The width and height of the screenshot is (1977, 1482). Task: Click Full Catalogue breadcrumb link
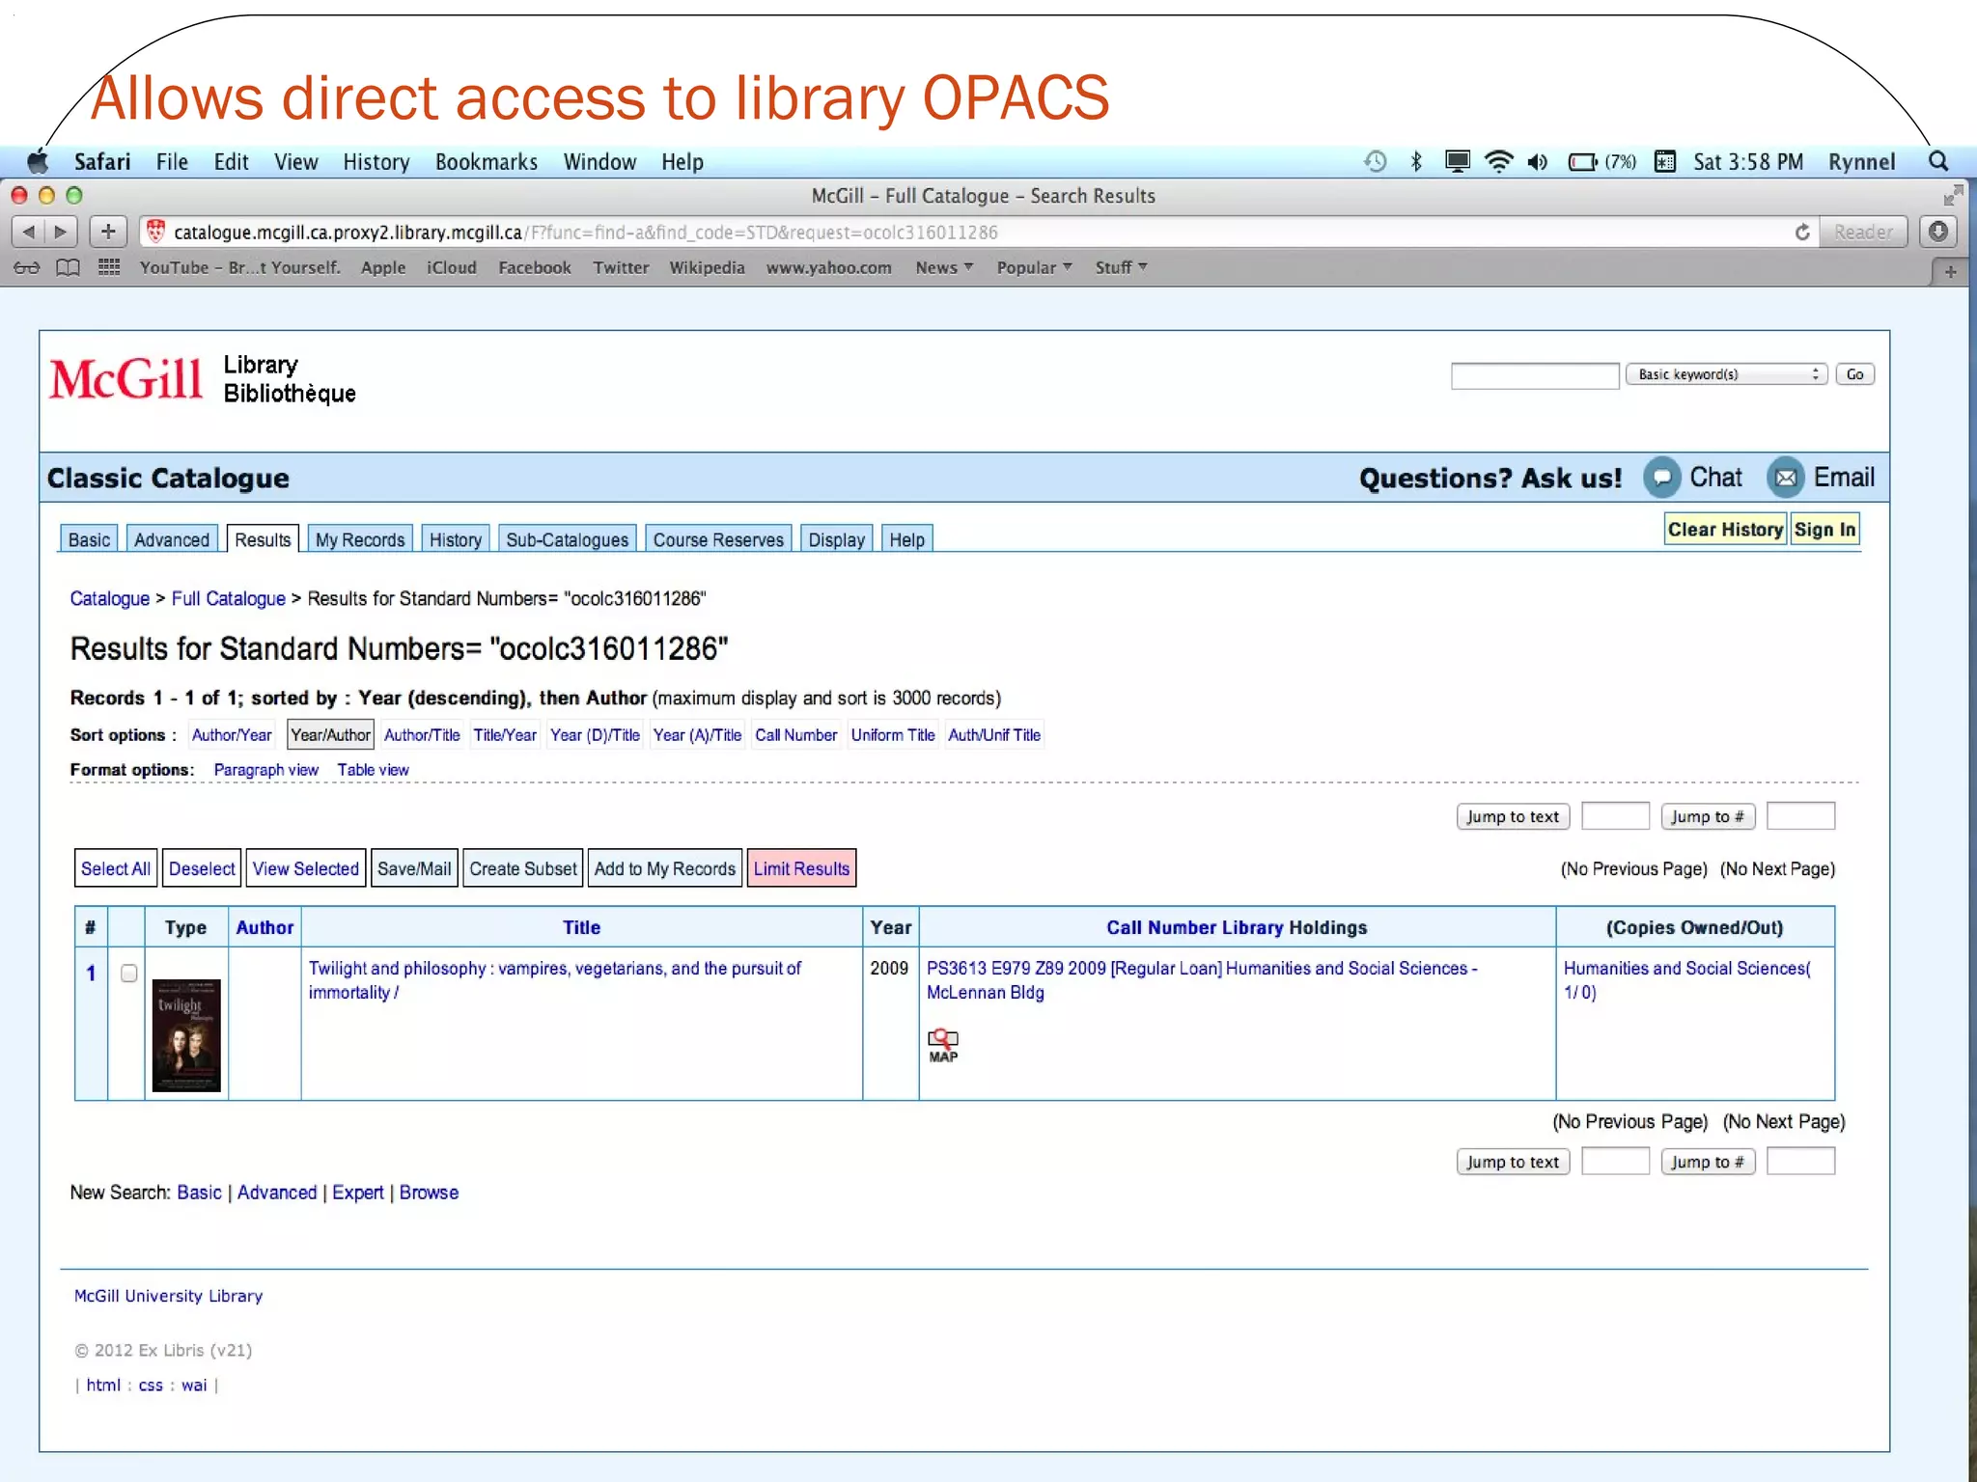(229, 598)
